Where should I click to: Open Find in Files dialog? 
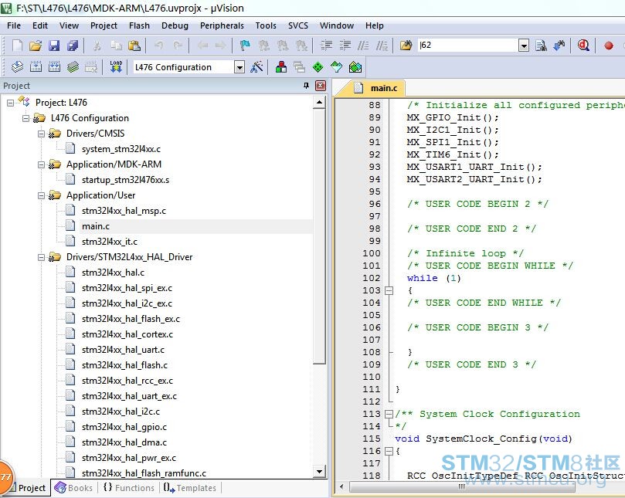tap(406, 46)
